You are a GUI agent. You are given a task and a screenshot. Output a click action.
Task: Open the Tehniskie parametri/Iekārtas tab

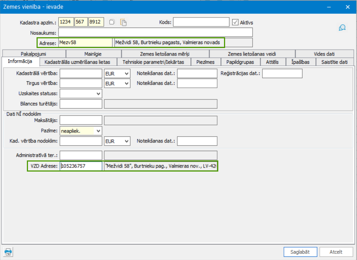pyautogui.click(x=153, y=62)
